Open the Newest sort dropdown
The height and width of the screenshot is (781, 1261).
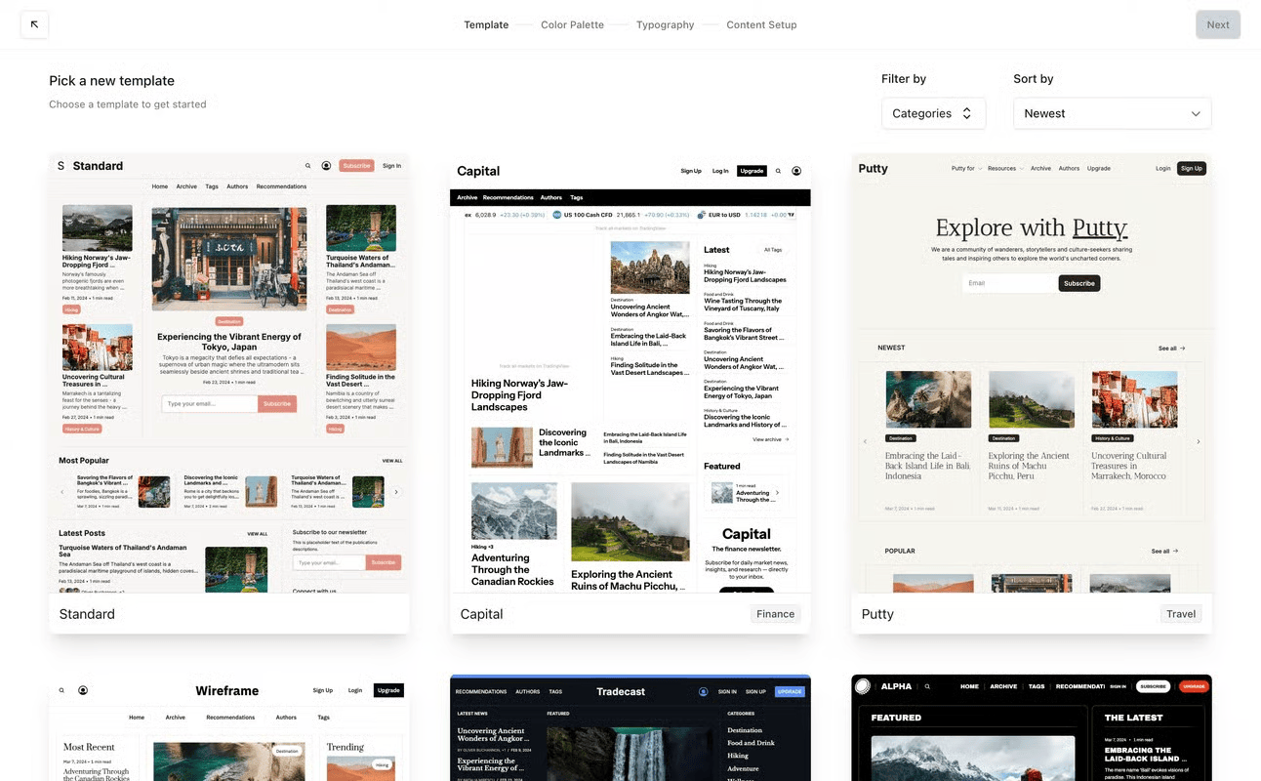(x=1112, y=113)
